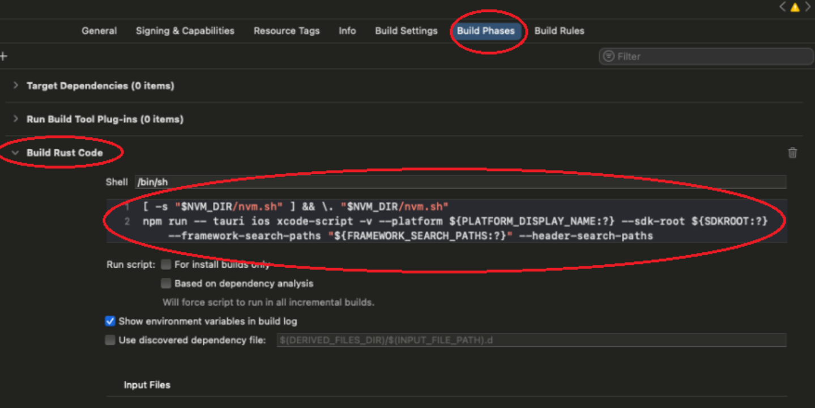Click the filter icon in search field
Viewport: 815px width, 408px height.
click(x=609, y=57)
